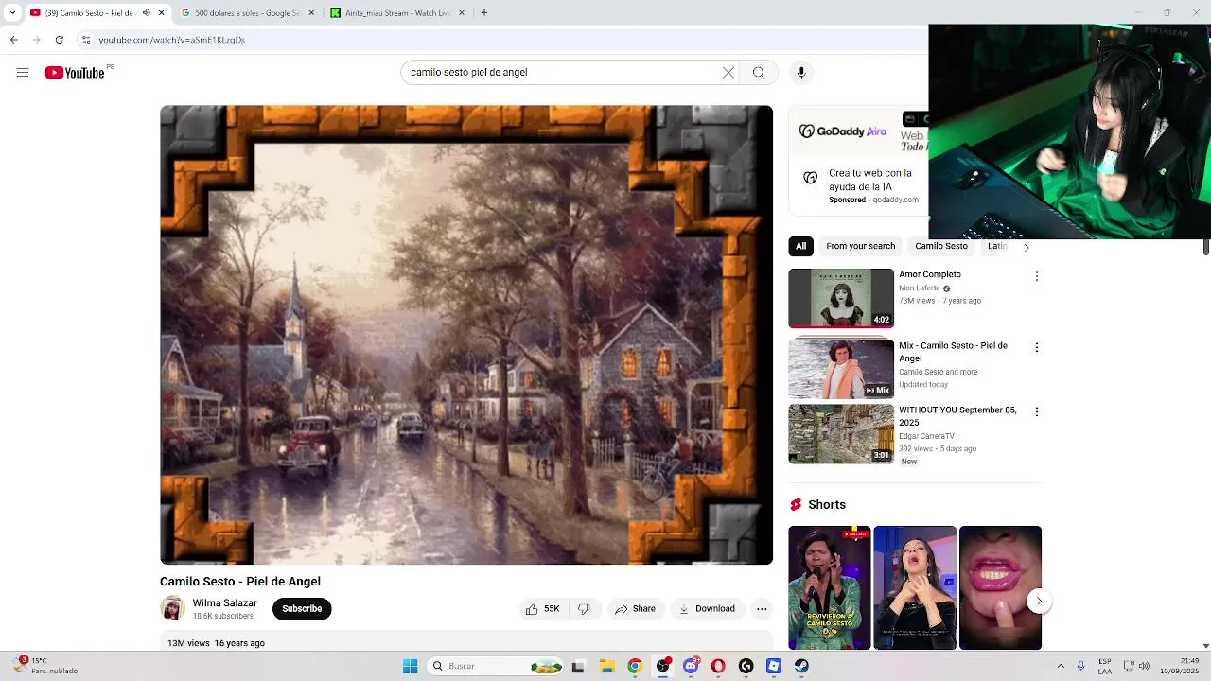
Task: View site information icon in address bar
Action: [x=86, y=40]
